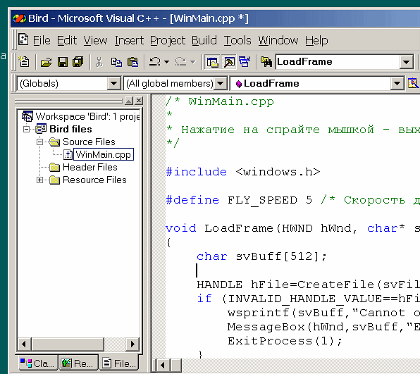Collapse the Bird files tree node
420x374 pixels.
[x=27, y=130]
